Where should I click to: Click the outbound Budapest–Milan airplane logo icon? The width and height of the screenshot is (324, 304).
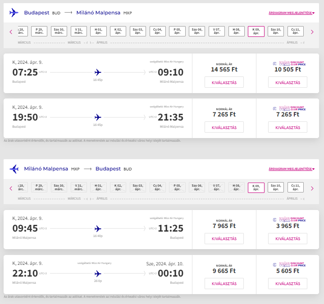click(14, 13)
